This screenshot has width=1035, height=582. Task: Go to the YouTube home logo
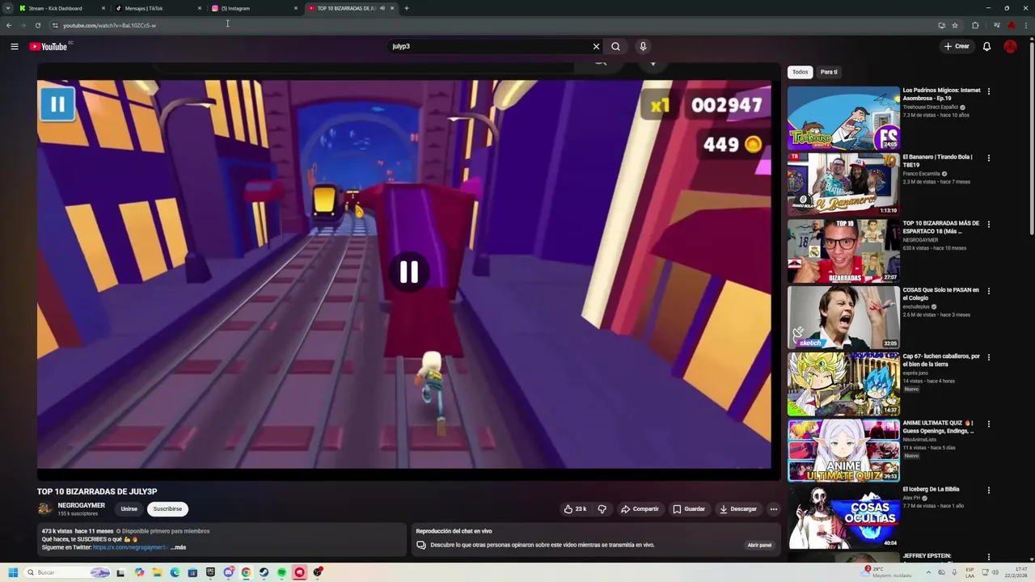point(49,46)
